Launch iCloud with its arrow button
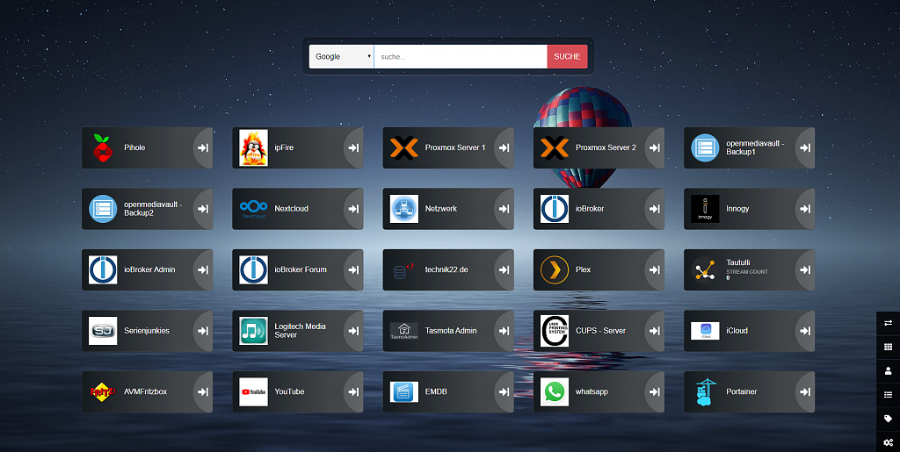The image size is (900, 452). click(805, 331)
